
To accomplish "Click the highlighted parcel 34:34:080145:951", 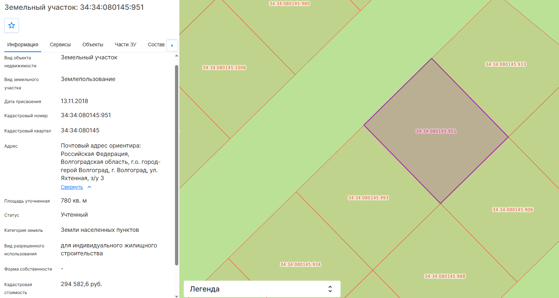I will (436, 131).
